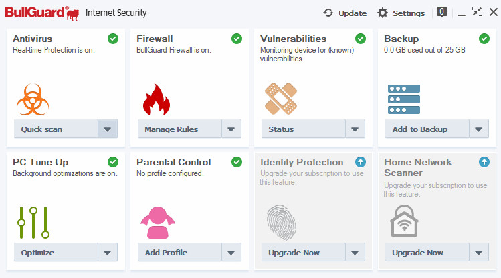The height and width of the screenshot is (278, 501).
Task: Click the orange biohazard Antivirus icon
Action: tap(33, 99)
